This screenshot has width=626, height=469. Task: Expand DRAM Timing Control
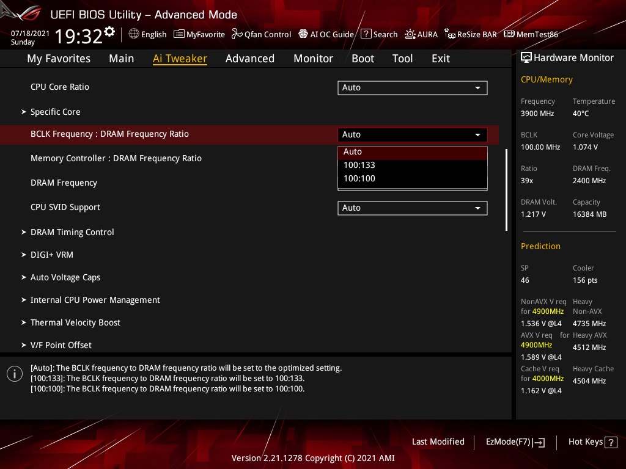click(72, 232)
